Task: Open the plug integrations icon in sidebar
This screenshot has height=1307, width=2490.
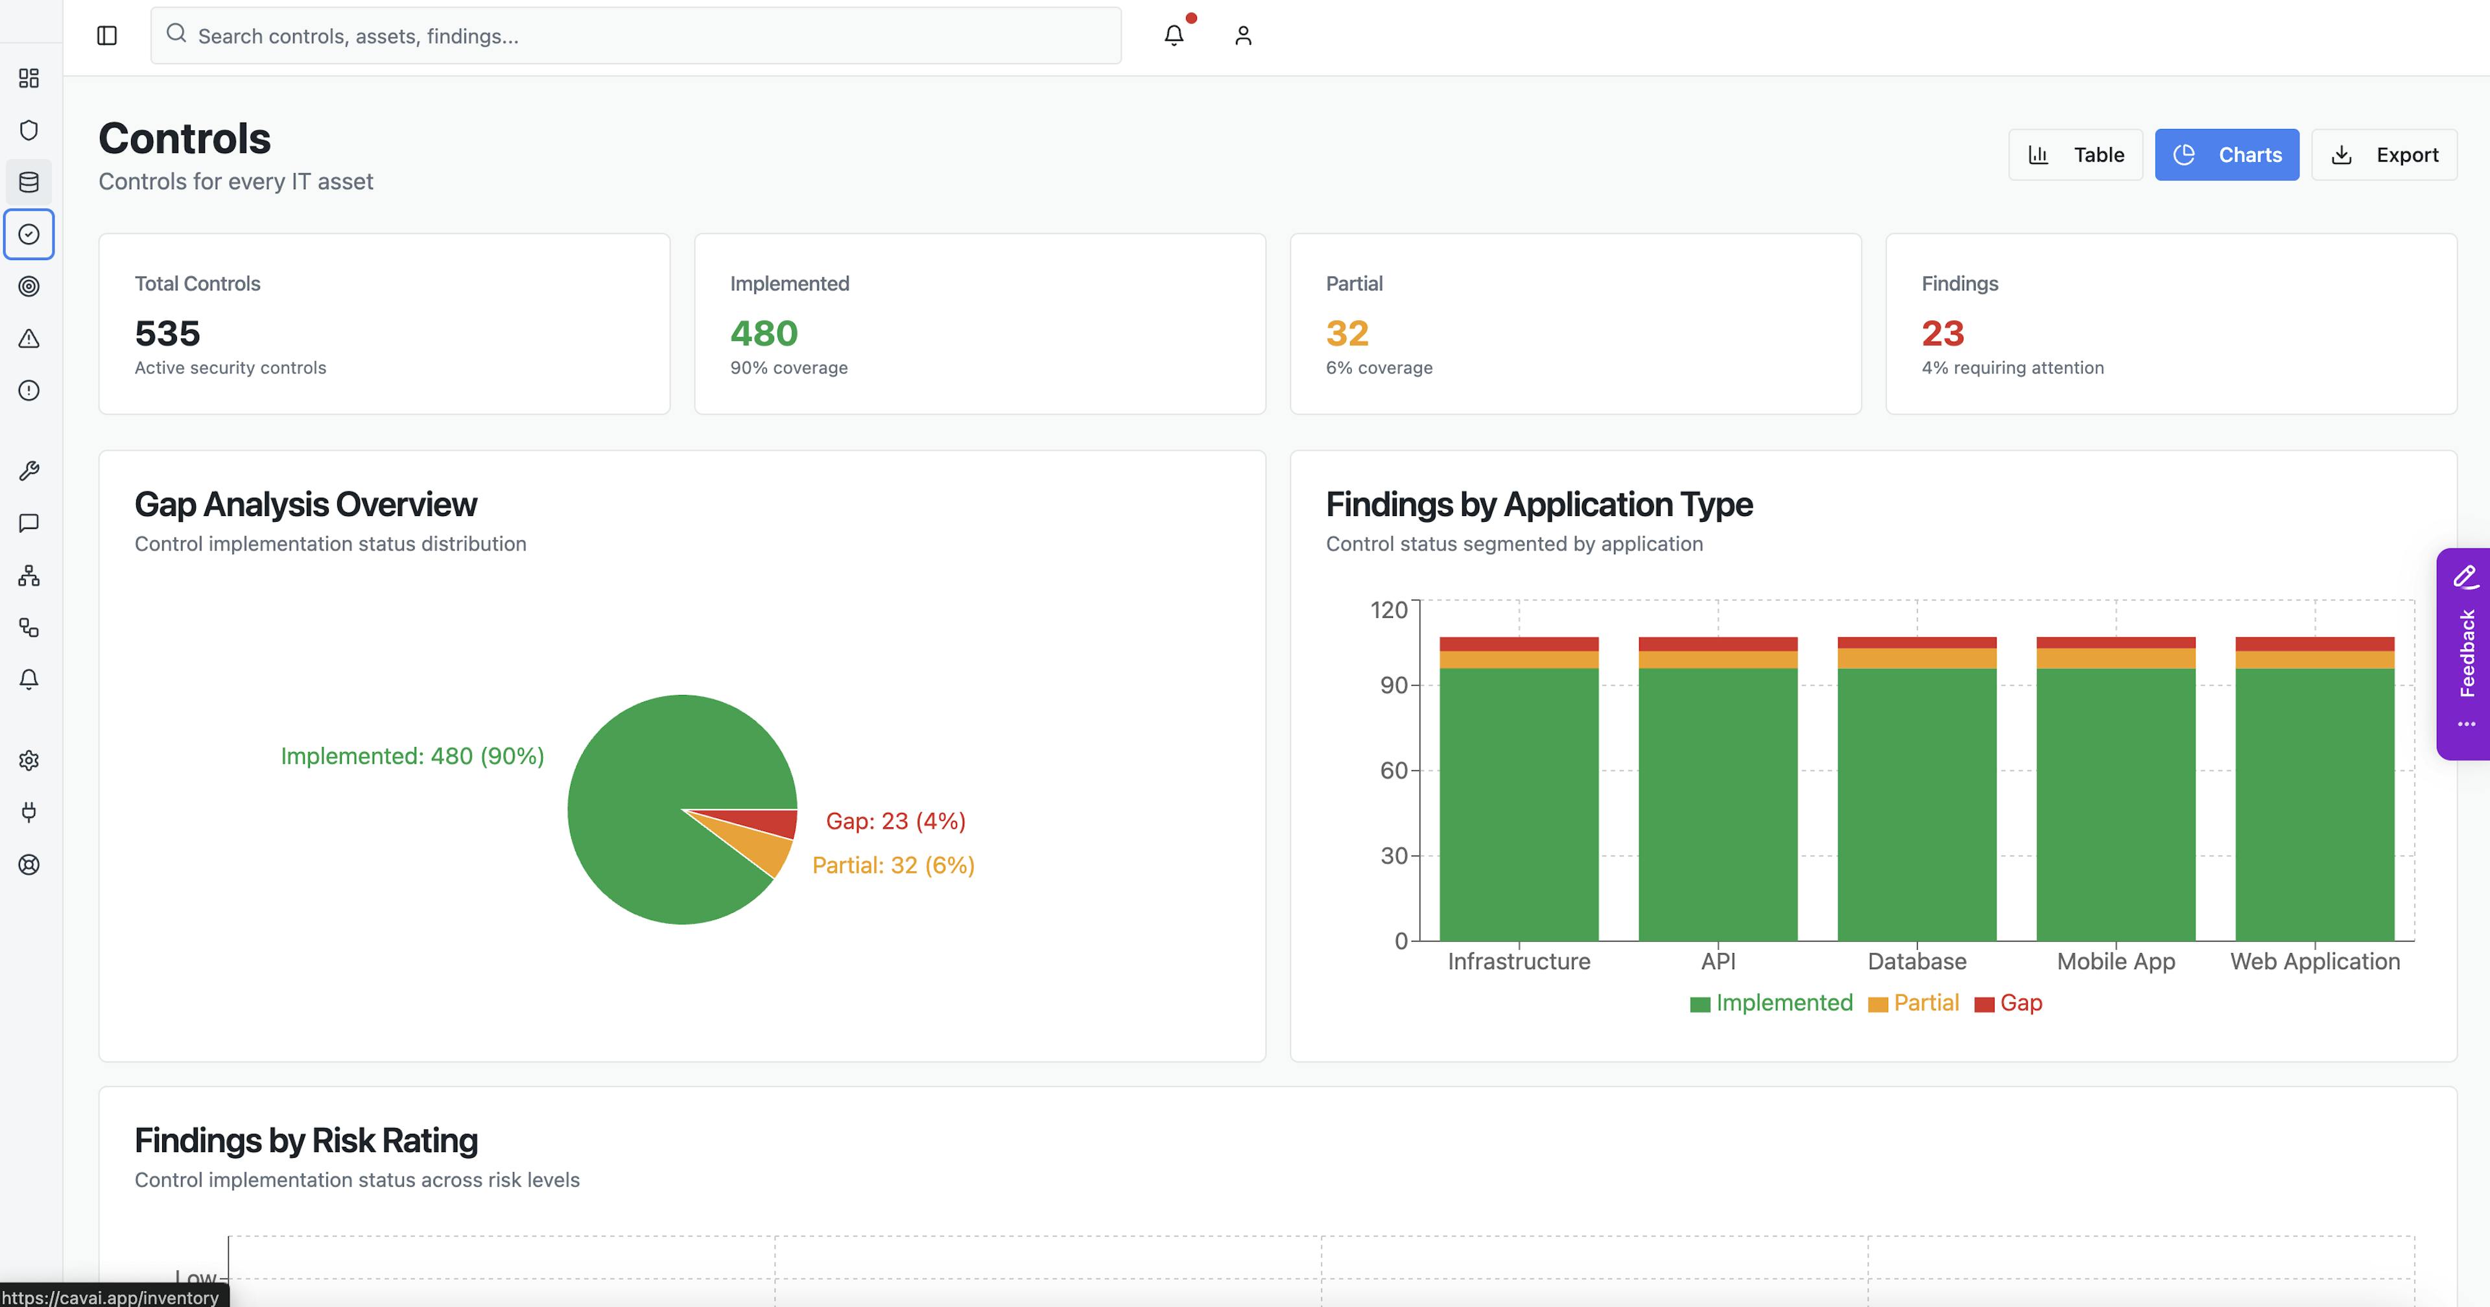Action: pyautogui.click(x=29, y=812)
